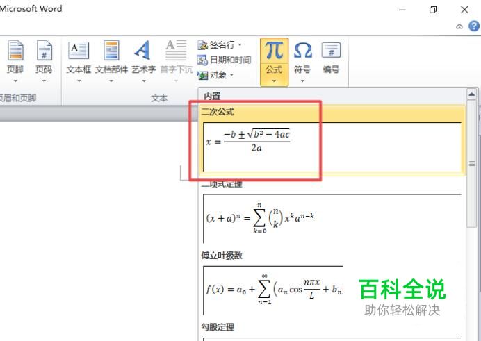Click the 文本 group label
This screenshot has width=481, height=341.
pos(159,99)
